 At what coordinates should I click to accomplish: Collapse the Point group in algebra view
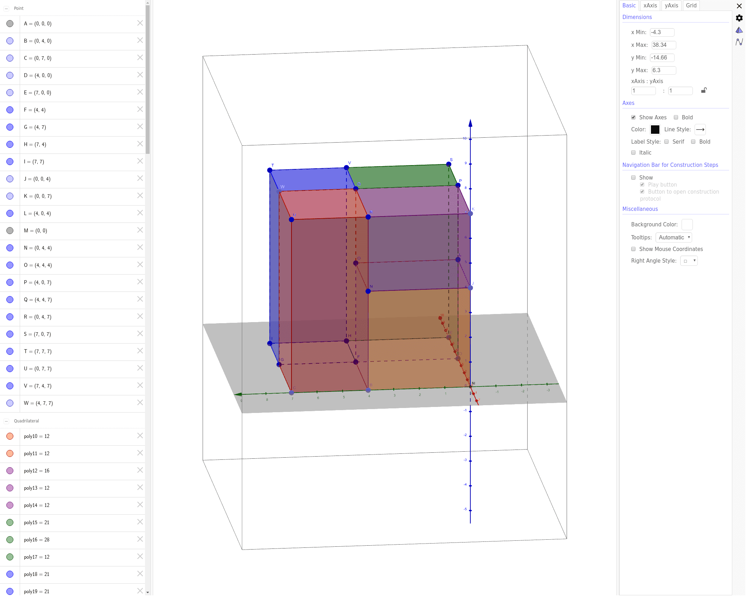(x=6, y=8)
